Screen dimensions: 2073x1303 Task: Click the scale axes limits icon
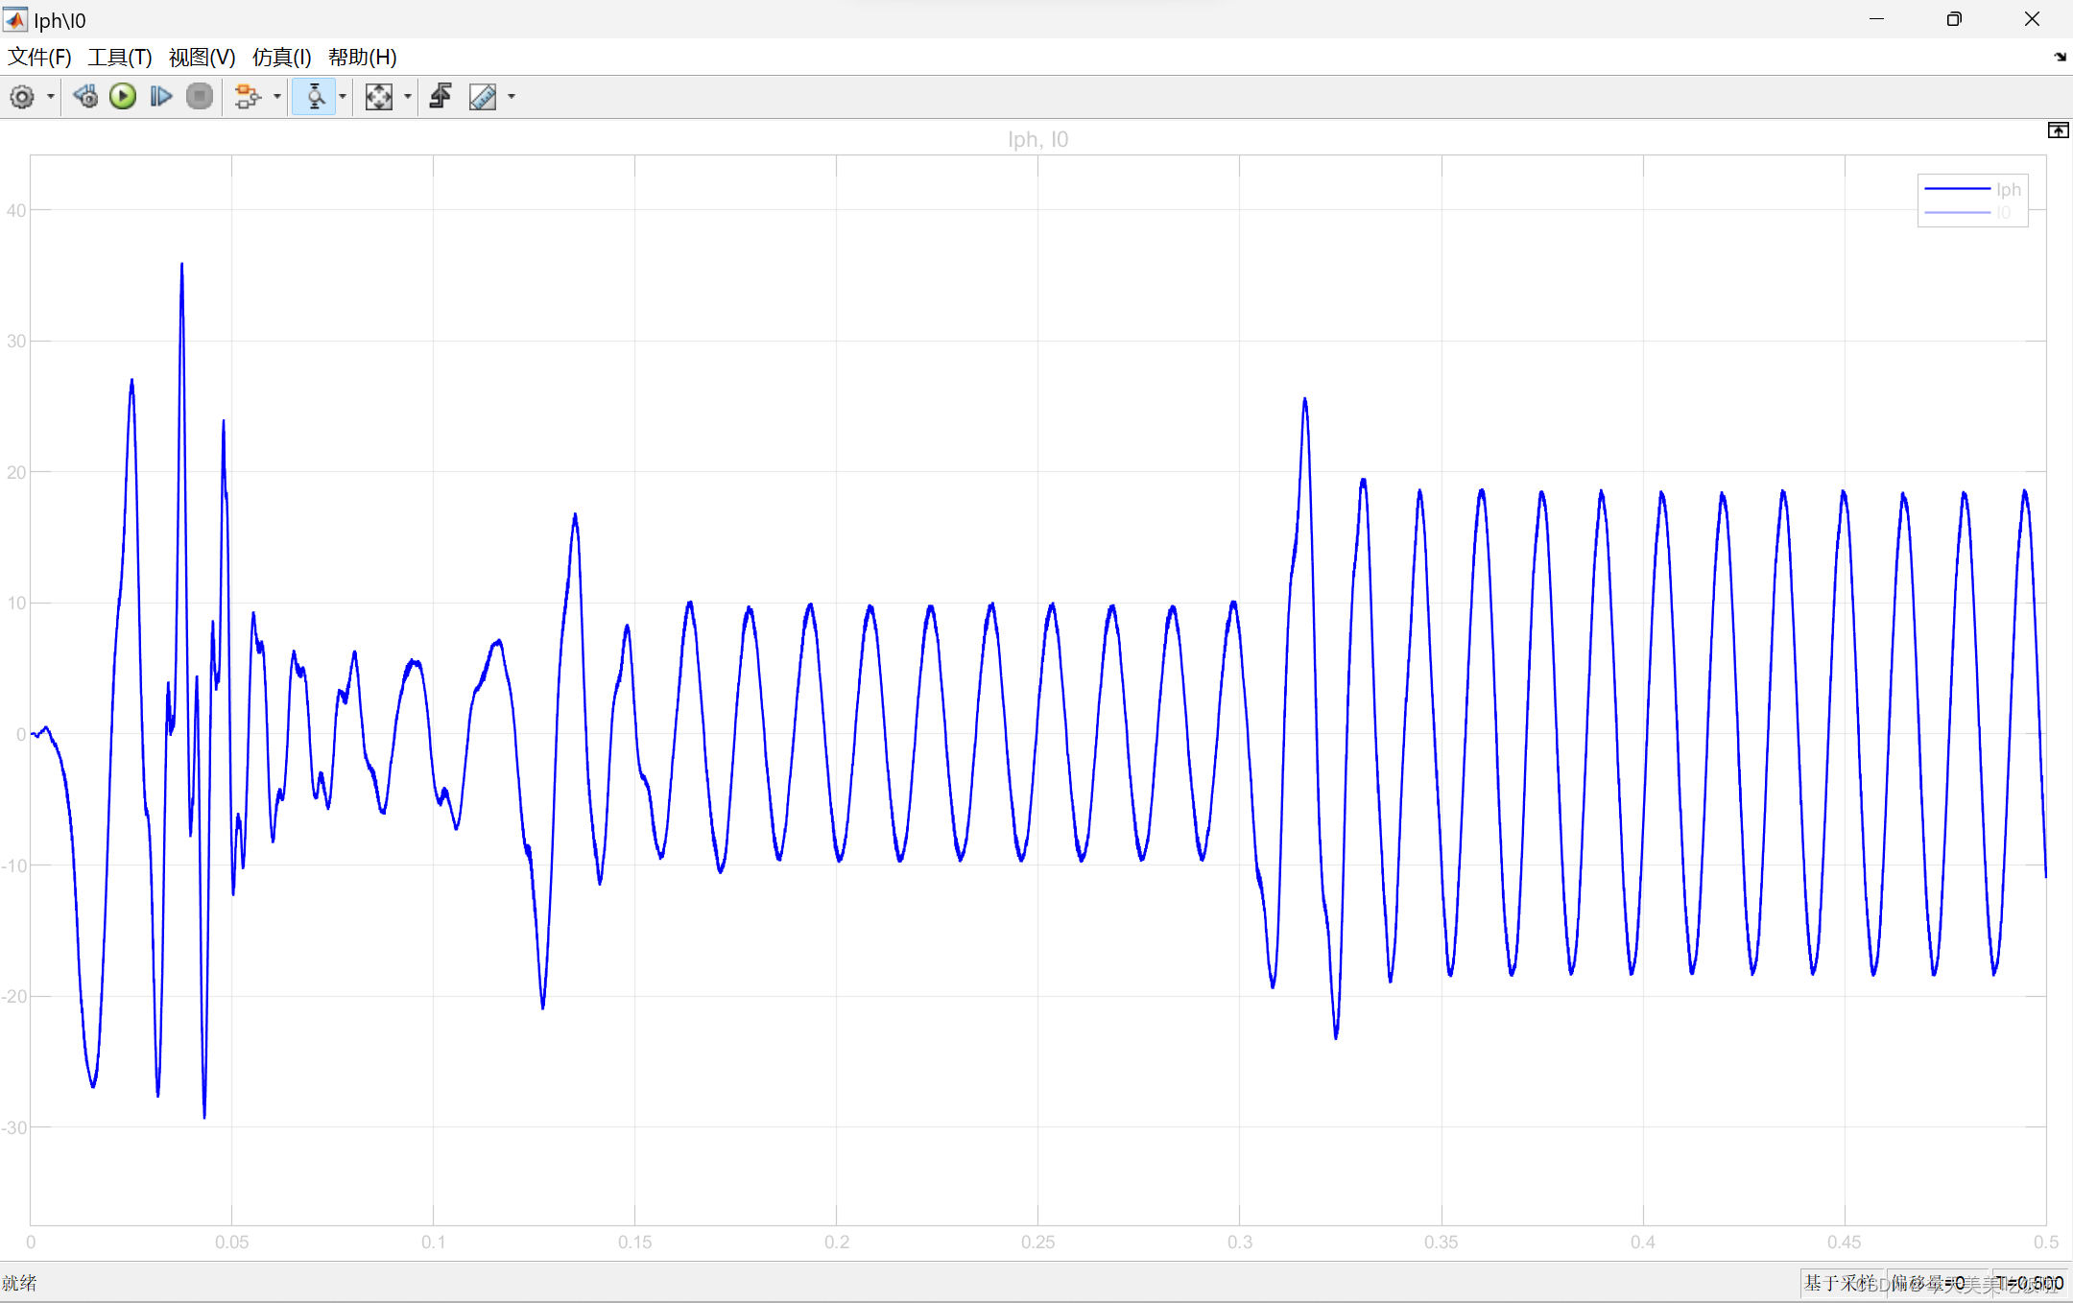379,97
